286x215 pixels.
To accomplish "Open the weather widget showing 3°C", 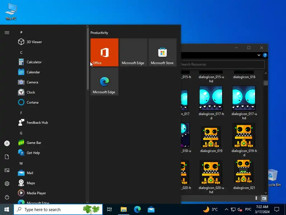I will coord(211,209).
